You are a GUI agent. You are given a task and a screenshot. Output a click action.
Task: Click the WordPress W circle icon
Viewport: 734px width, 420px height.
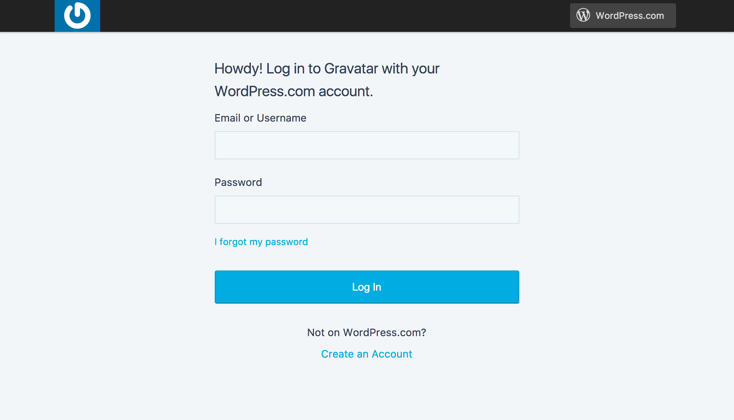[583, 15]
